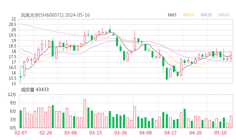Click the 03-15 date axis label
Image resolution: width=236 pixels, height=140 pixels.
click(x=96, y=133)
